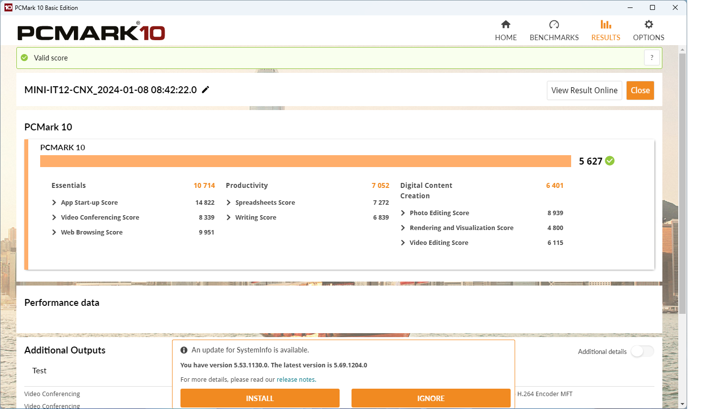Expand the App Start-up Score row
This screenshot has height=409, width=706.
coord(55,203)
